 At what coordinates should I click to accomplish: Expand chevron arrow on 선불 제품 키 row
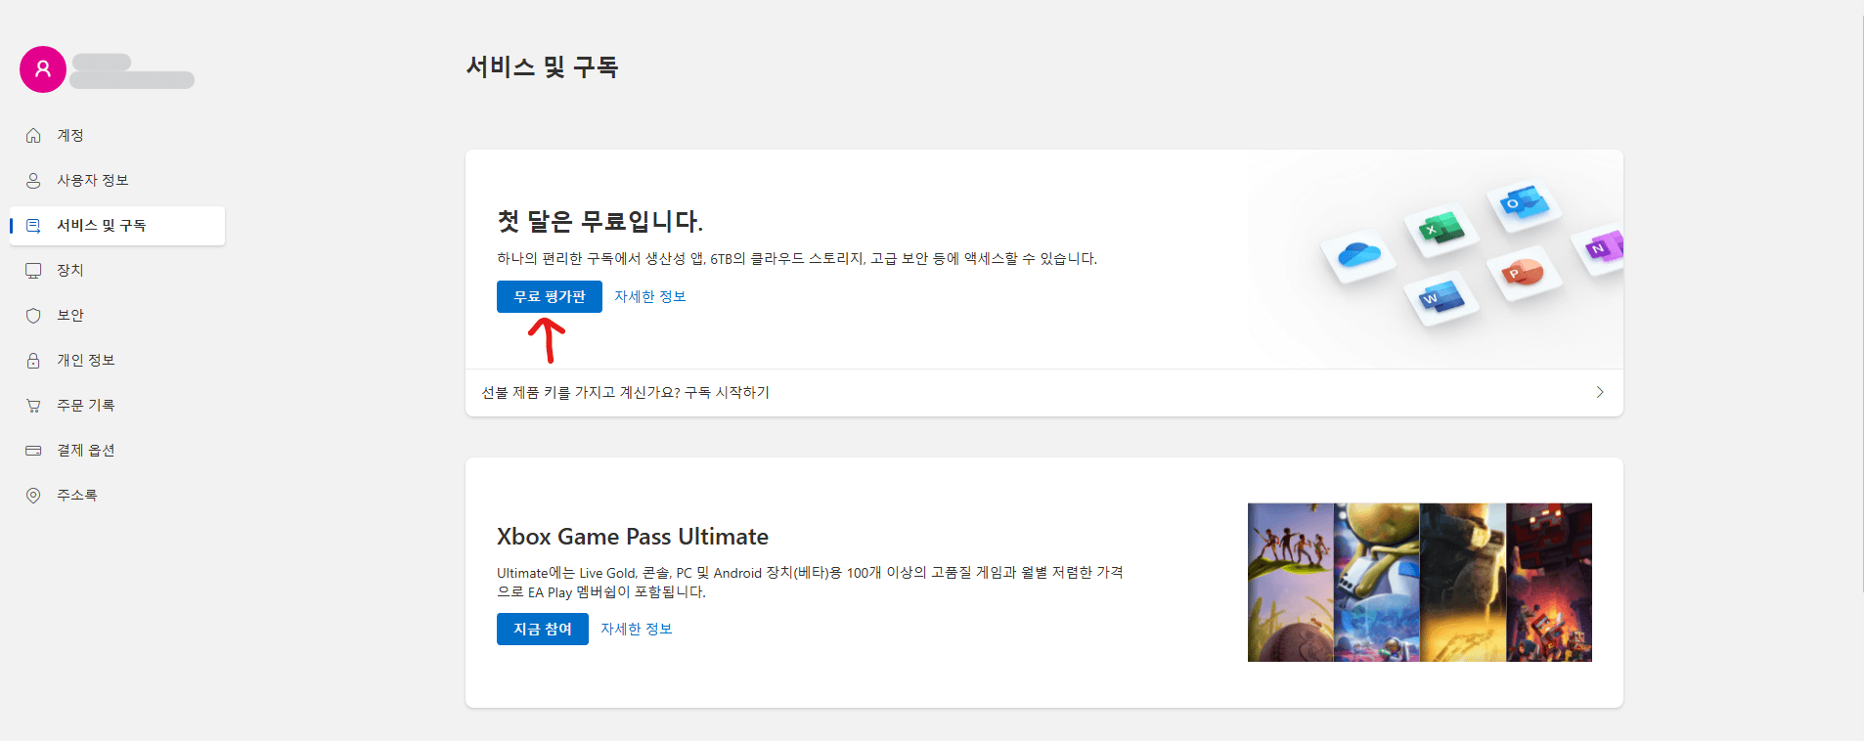(1600, 392)
